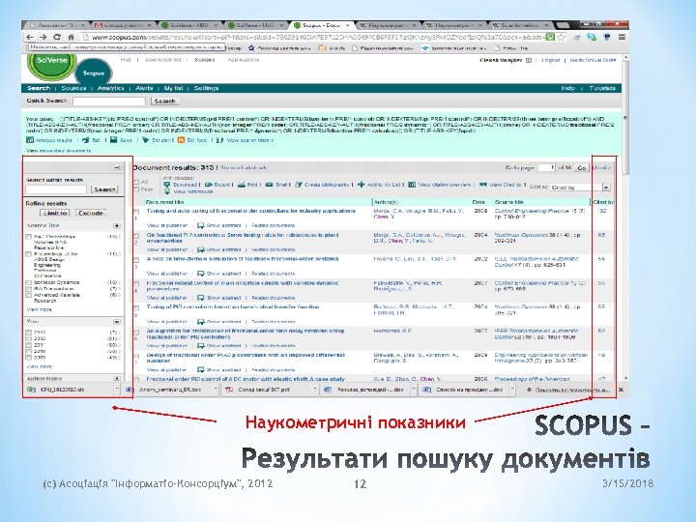Click Search within results button
This screenshot has width=696, height=522.
click(104, 189)
